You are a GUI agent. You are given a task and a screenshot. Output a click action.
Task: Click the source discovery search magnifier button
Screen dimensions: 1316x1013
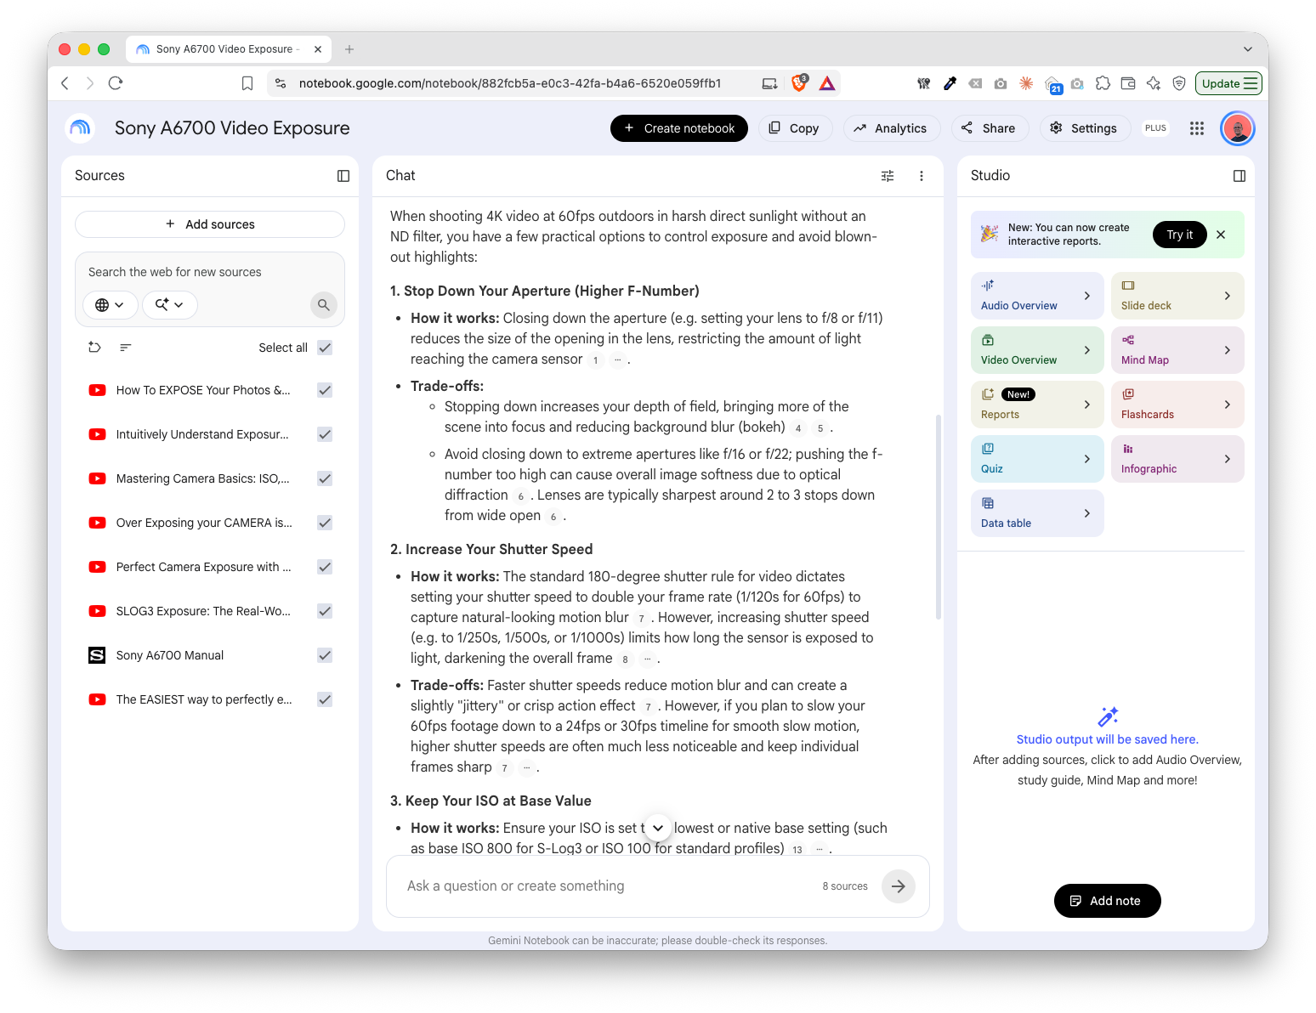323,304
